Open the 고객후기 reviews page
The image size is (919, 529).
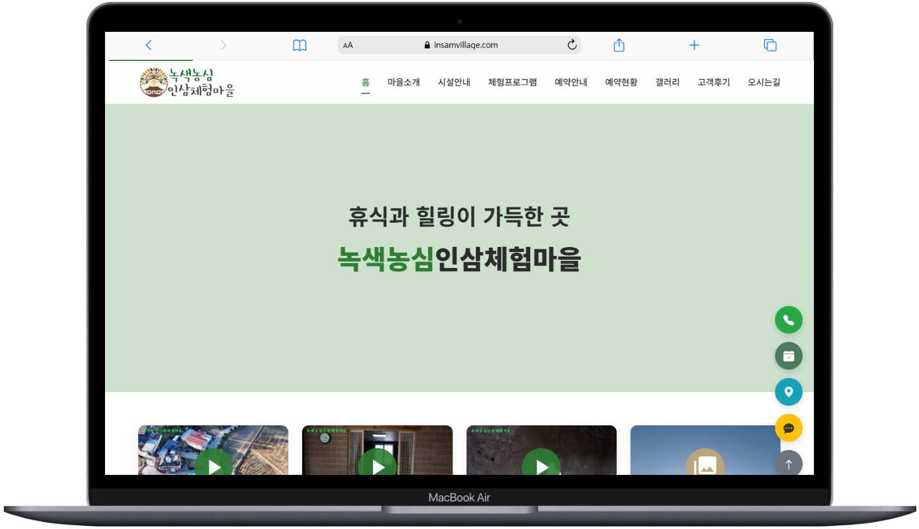712,81
